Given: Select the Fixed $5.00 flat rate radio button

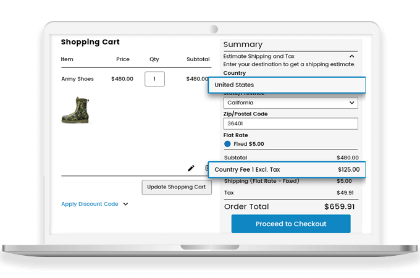Looking at the screenshot, I should 227,144.
